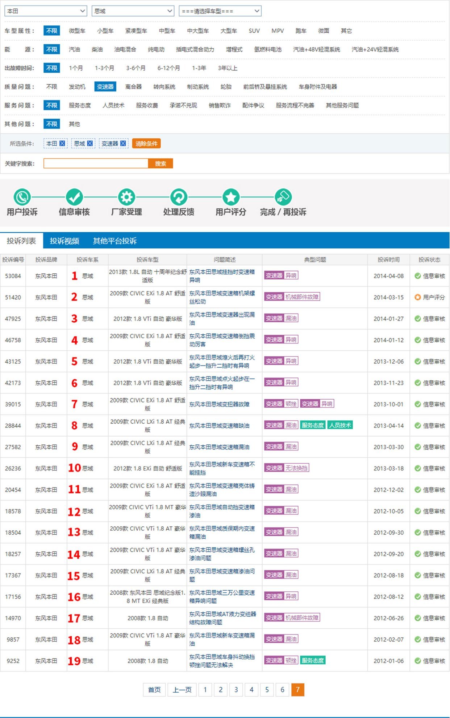Go to the previous page via 上一页

182,690
